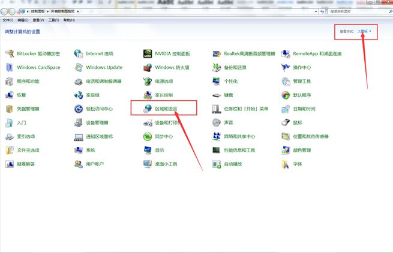Open the 备份和还原 (Backup and Restore) icon
Screen dimensions: 393x253
click(217, 67)
